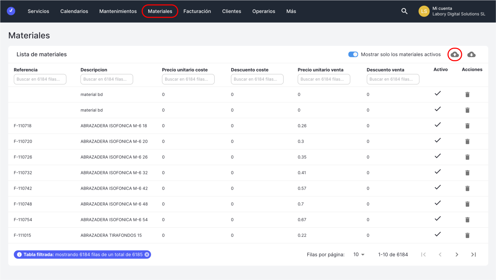Open the Clientes section
This screenshot has height=280, width=496.
tap(232, 11)
